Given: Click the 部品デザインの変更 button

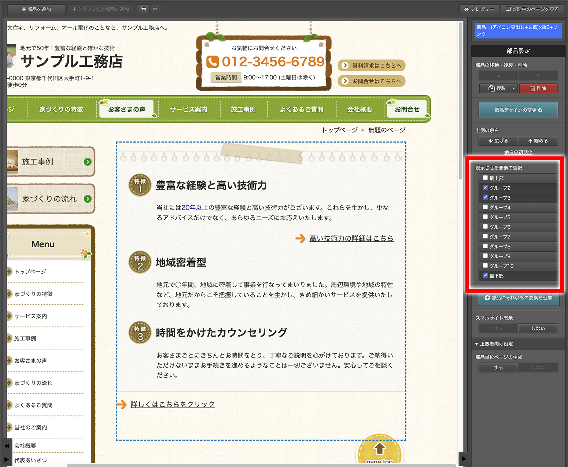Looking at the screenshot, I should (x=518, y=110).
